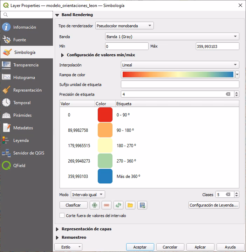Open the Interpolación Lineal dropdown
The height and width of the screenshot is (252, 246).
click(x=180, y=65)
